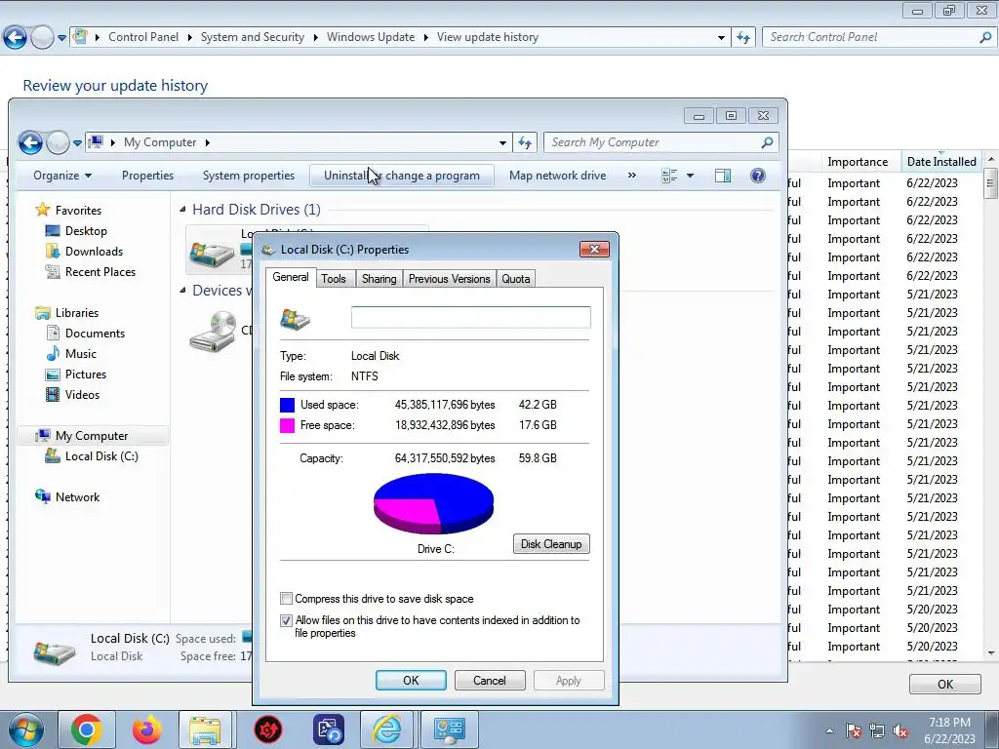The image size is (999, 749).
Task: Open help in My Computer toolbar
Action: coord(757,176)
